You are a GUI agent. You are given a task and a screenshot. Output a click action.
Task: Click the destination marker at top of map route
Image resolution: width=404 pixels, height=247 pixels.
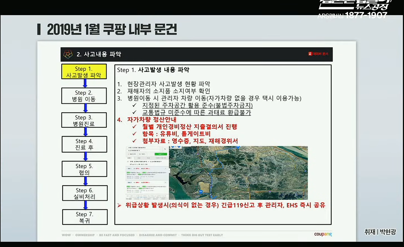tap(238, 147)
